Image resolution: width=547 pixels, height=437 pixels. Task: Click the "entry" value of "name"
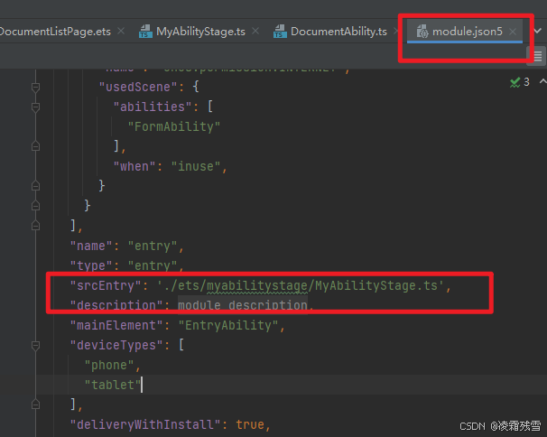click(x=153, y=246)
